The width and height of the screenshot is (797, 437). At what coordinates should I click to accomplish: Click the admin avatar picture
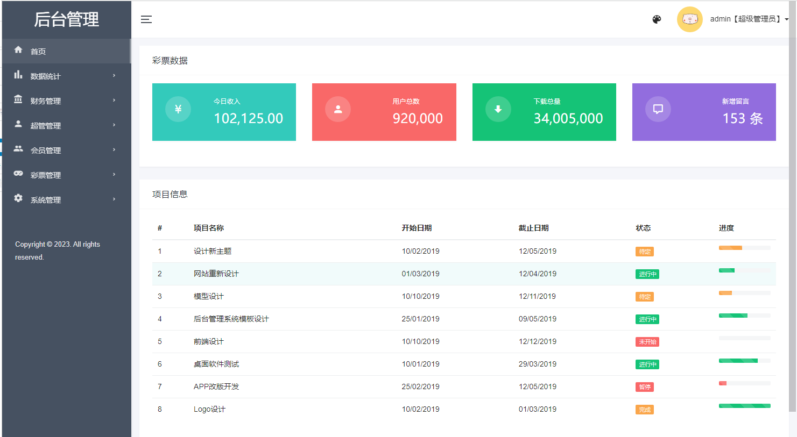[689, 19]
